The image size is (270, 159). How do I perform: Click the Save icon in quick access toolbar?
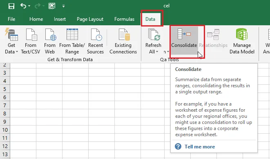click(11, 6)
